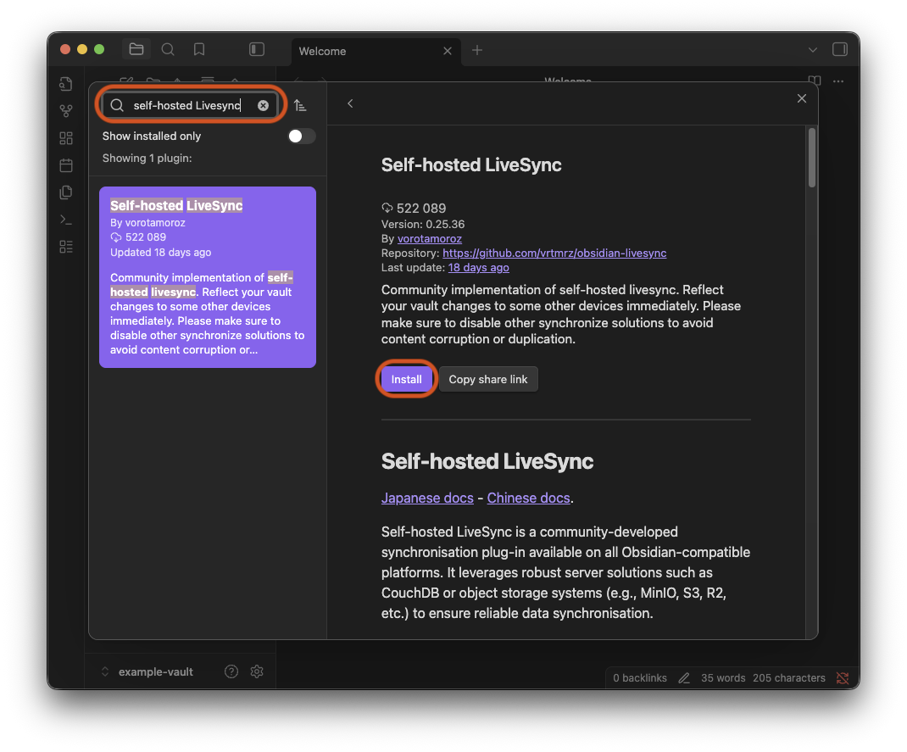This screenshot has height=752, width=907.
Task: Focus the plugin search input field
Action: coord(191,105)
